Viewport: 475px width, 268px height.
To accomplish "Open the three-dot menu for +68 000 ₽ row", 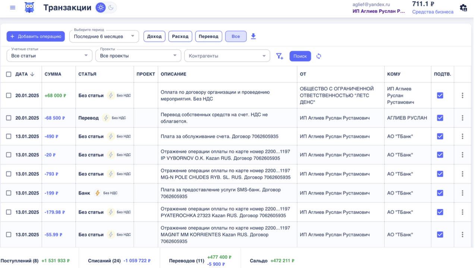I will tap(462, 96).
